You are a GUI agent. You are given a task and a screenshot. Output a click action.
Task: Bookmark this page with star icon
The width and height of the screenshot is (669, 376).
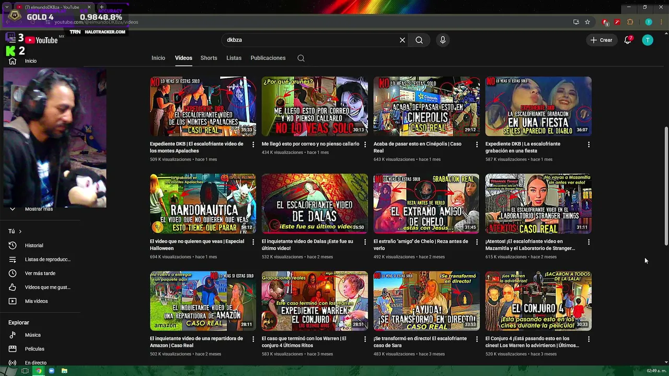click(x=587, y=22)
